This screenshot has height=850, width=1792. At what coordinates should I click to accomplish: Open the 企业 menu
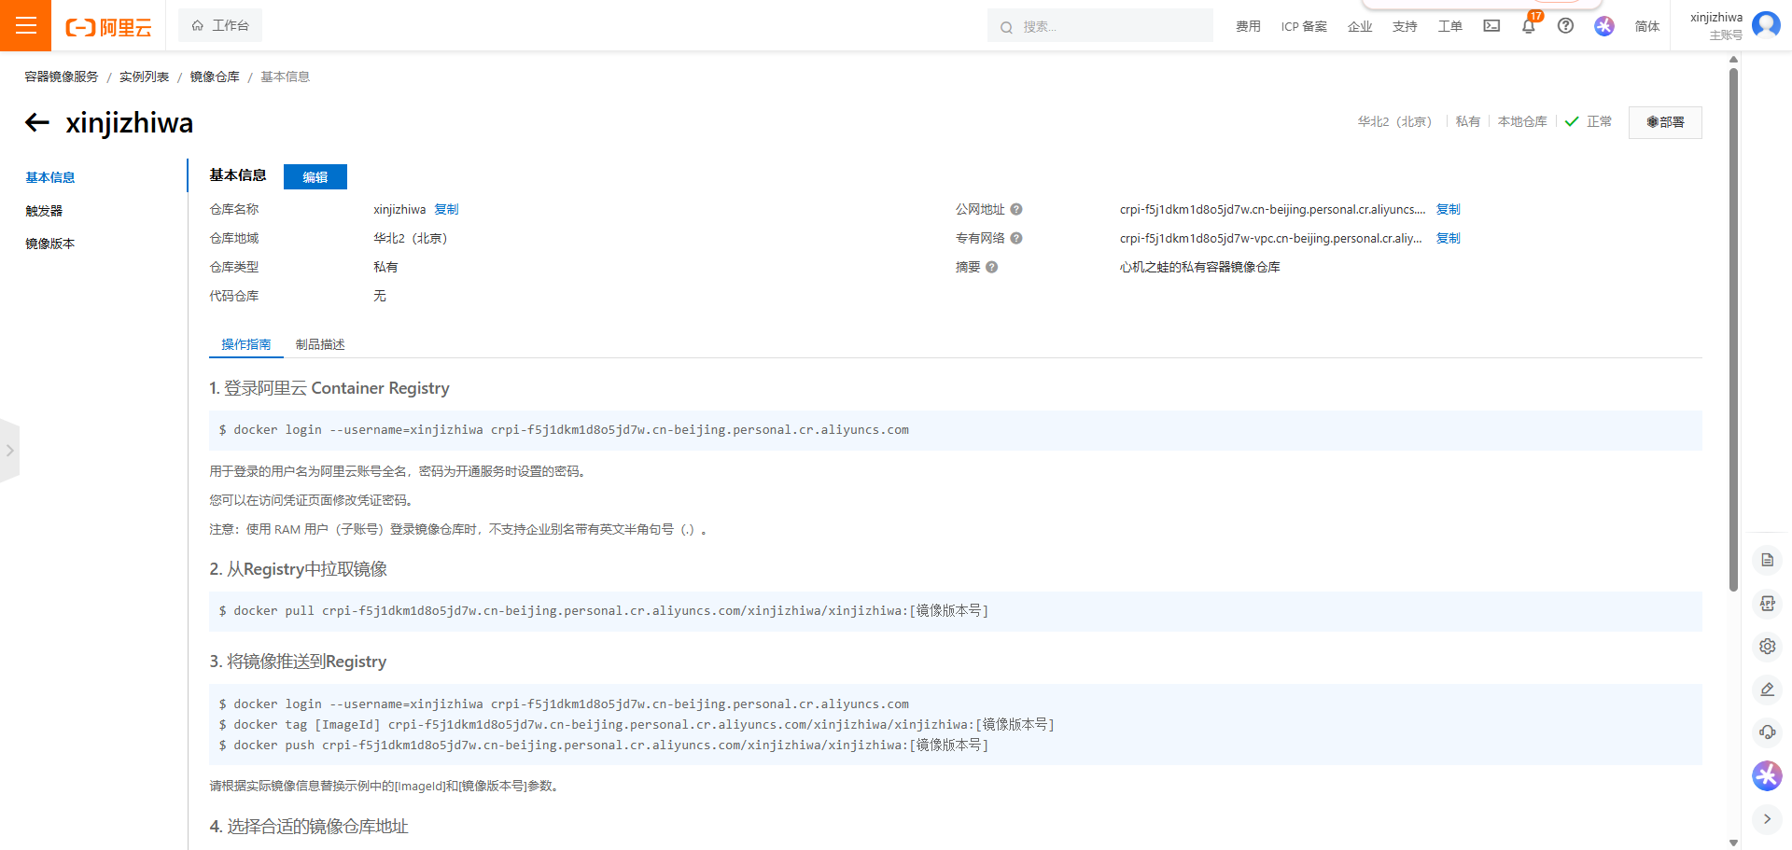point(1360,26)
